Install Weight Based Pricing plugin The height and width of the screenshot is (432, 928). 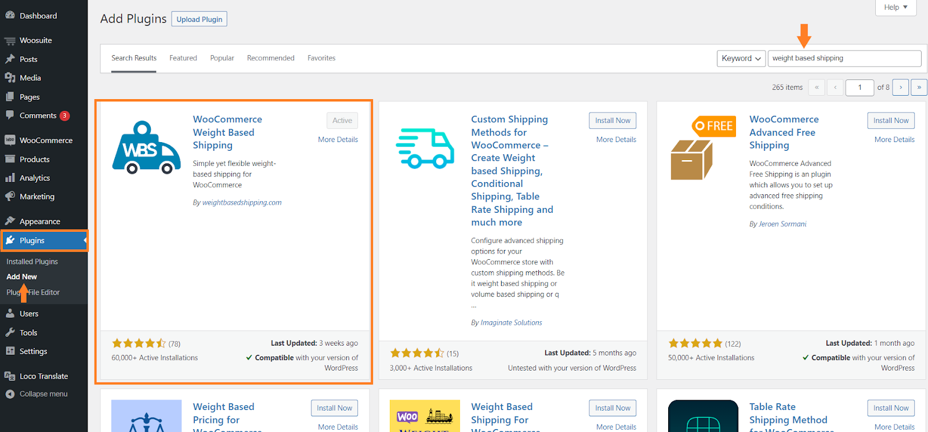click(334, 408)
